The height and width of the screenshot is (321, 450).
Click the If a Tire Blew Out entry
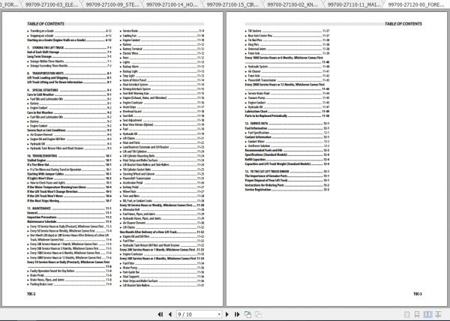pyautogui.click(x=69, y=165)
